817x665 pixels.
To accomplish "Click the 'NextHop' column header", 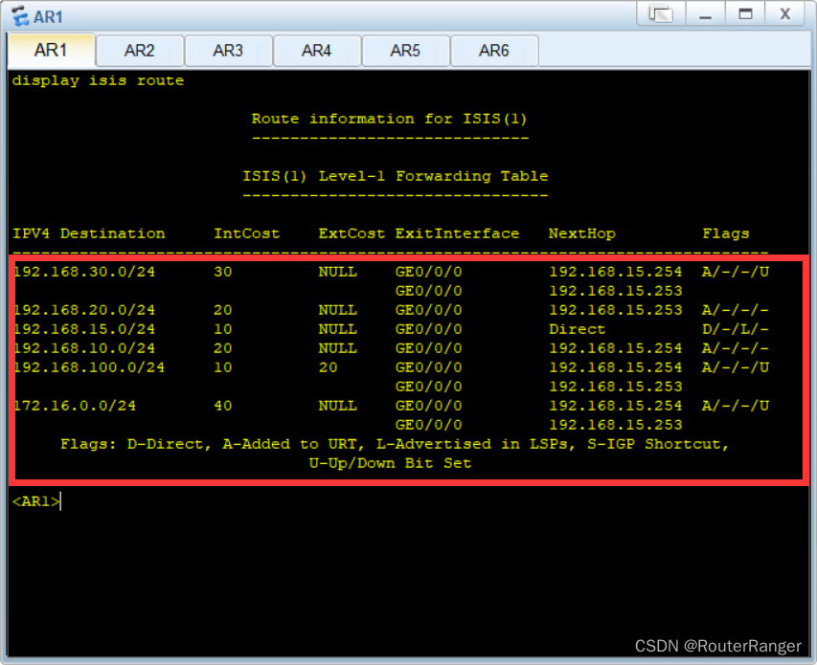I will 582,233.
